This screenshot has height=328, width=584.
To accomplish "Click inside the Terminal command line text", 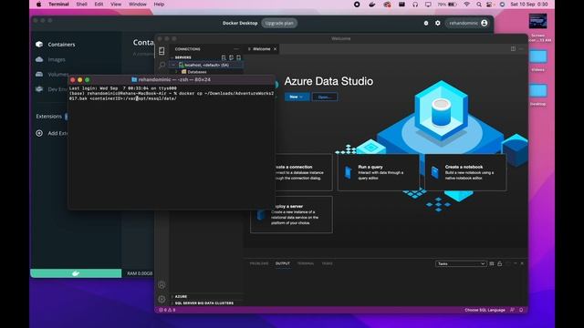I will (x=171, y=96).
